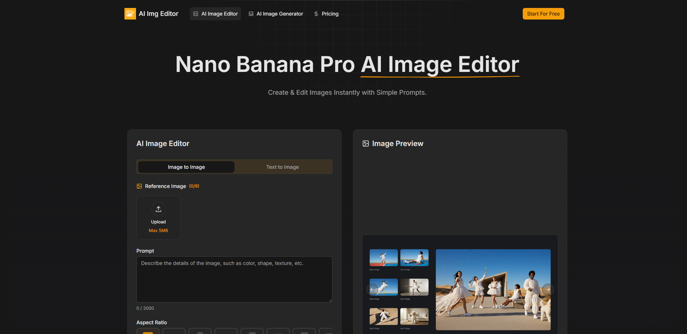Go to AI Image Generator in navigation
This screenshot has height=334, width=687.
point(276,14)
